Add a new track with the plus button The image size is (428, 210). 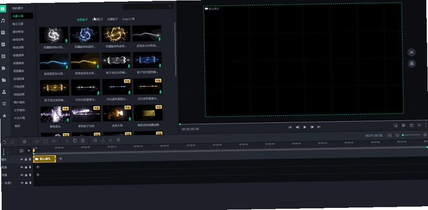coord(29,150)
